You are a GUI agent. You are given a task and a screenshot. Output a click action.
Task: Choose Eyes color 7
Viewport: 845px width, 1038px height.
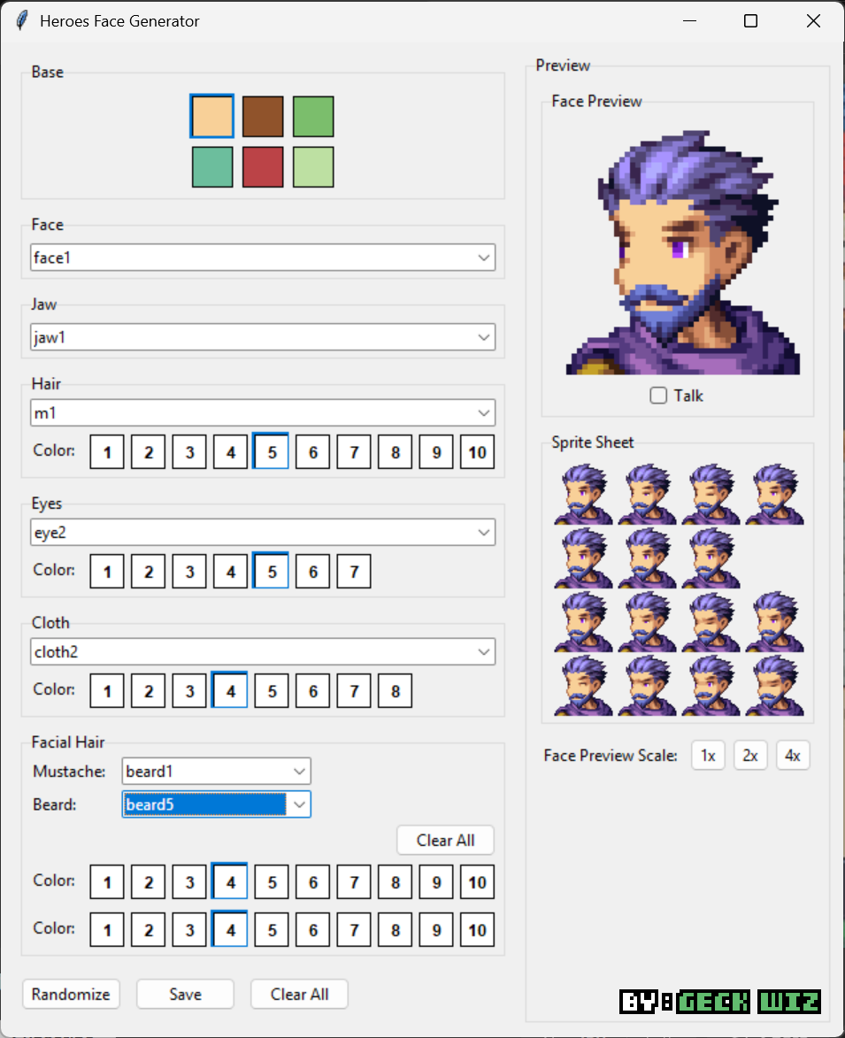pos(354,572)
